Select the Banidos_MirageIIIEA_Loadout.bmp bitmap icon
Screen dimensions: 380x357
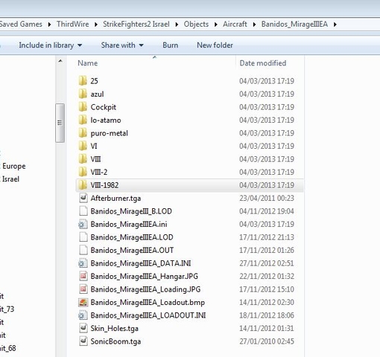(83, 302)
